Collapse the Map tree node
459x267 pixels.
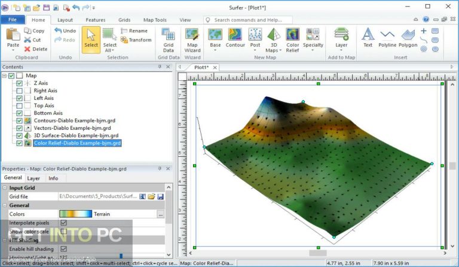pyautogui.click(x=5, y=76)
